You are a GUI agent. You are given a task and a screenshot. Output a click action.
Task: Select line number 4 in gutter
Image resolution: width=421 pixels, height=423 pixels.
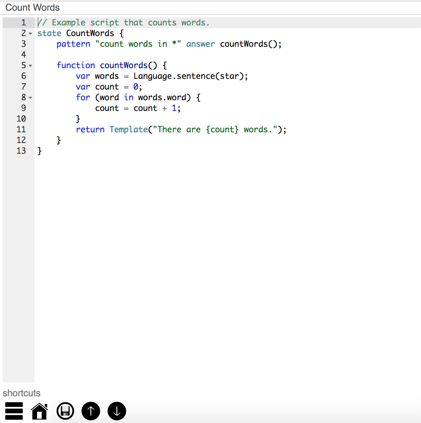pos(23,54)
